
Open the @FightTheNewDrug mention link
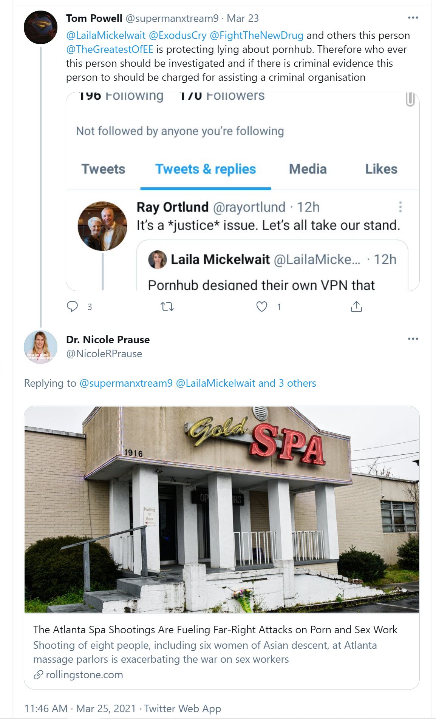[x=256, y=35]
